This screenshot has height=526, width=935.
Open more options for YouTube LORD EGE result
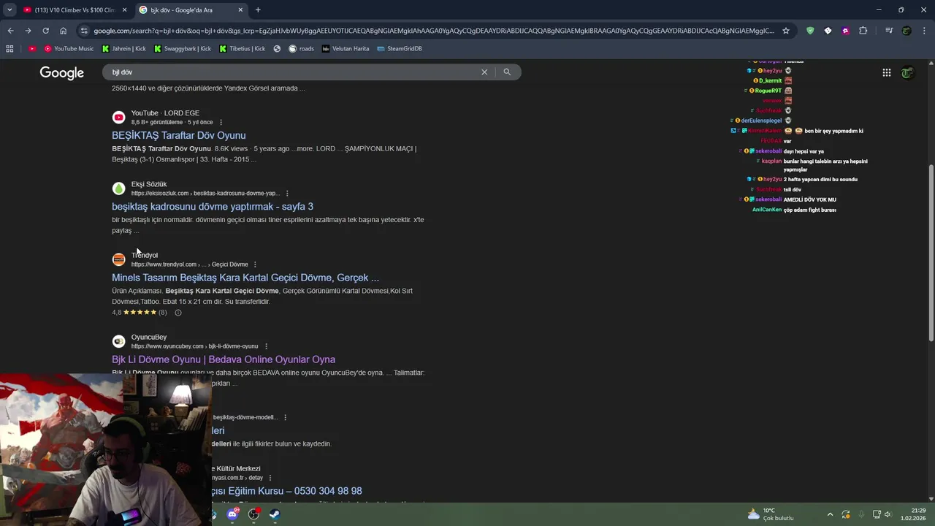221,122
